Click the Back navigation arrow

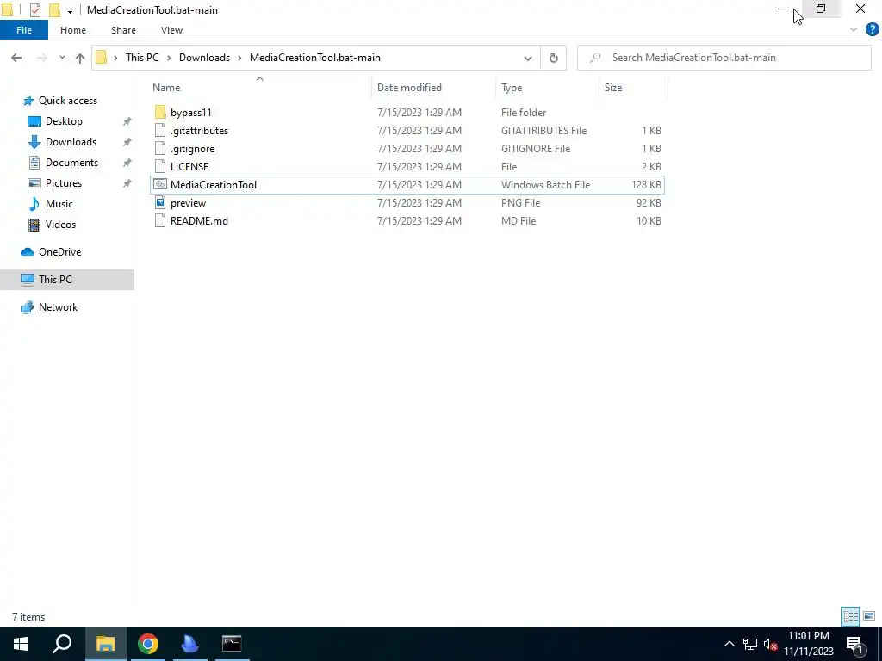click(x=16, y=58)
